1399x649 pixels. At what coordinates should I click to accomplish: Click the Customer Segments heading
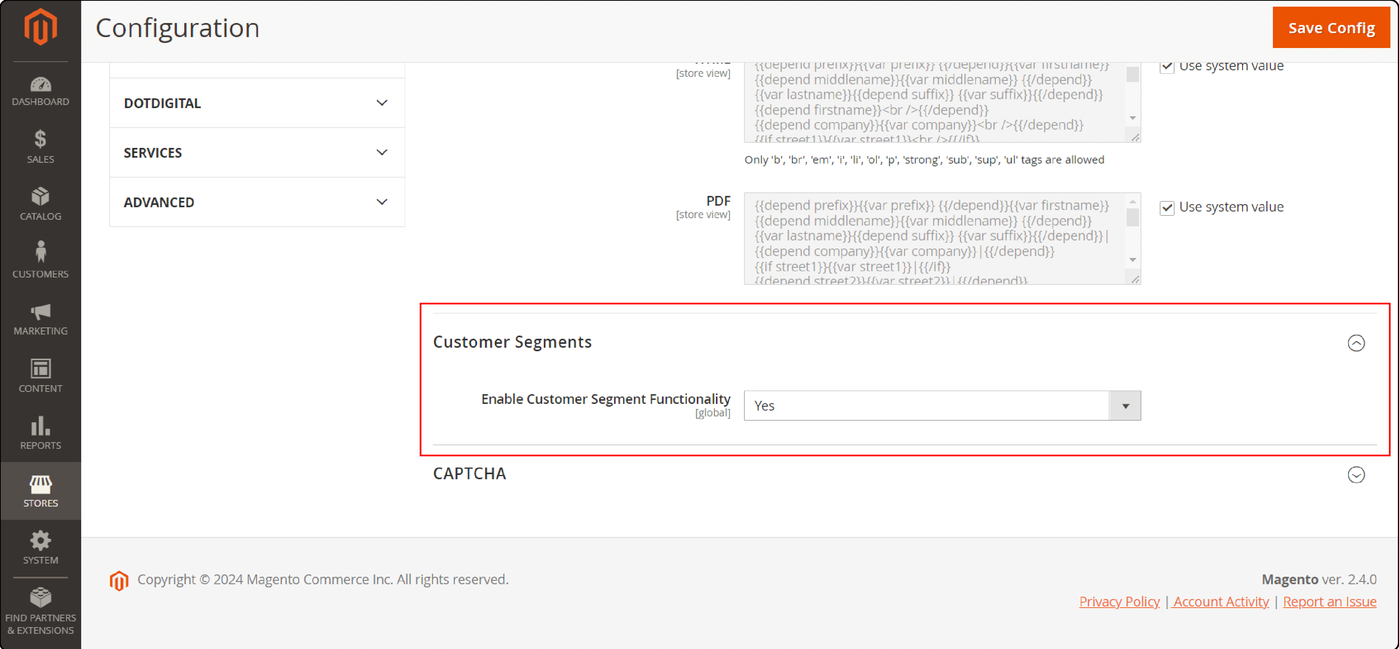tap(512, 342)
